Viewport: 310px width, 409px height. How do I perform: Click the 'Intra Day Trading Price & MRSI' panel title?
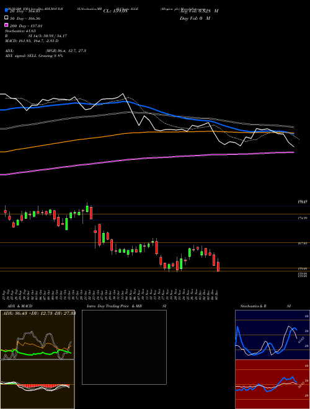pyautogui.click(x=126, y=306)
